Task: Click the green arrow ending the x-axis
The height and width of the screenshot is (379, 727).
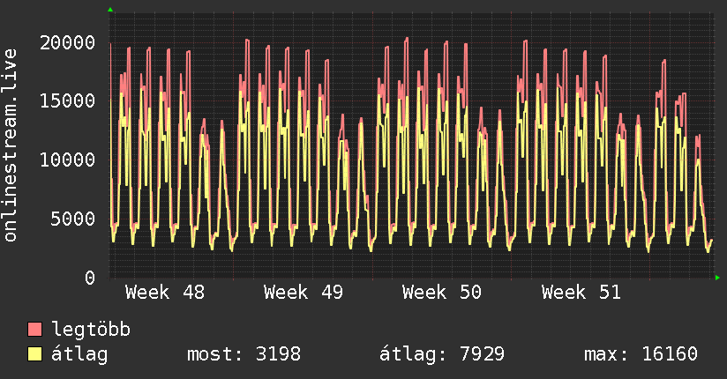Action: (718, 278)
